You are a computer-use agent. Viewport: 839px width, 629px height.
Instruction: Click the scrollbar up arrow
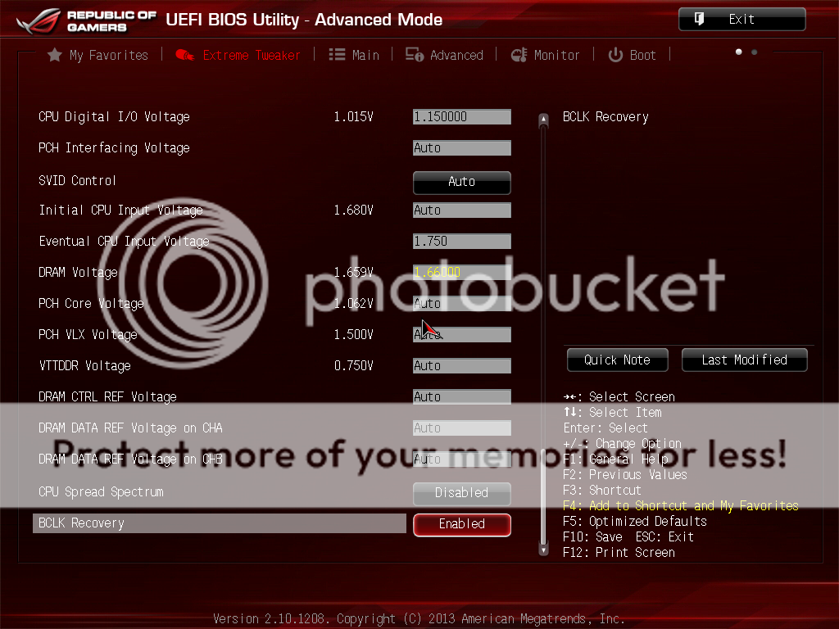pyautogui.click(x=542, y=120)
